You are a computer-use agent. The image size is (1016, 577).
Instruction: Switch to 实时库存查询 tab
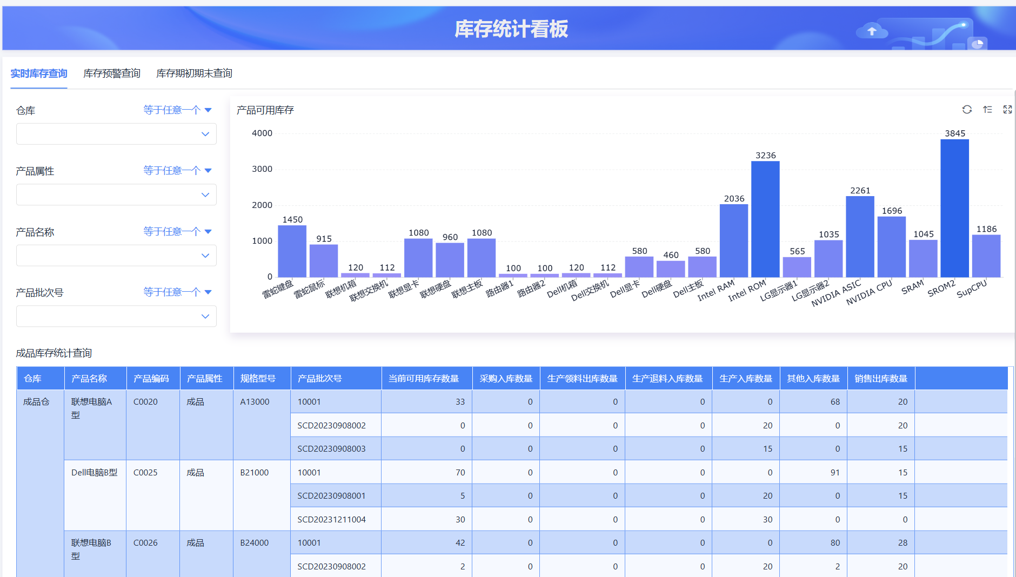[39, 73]
